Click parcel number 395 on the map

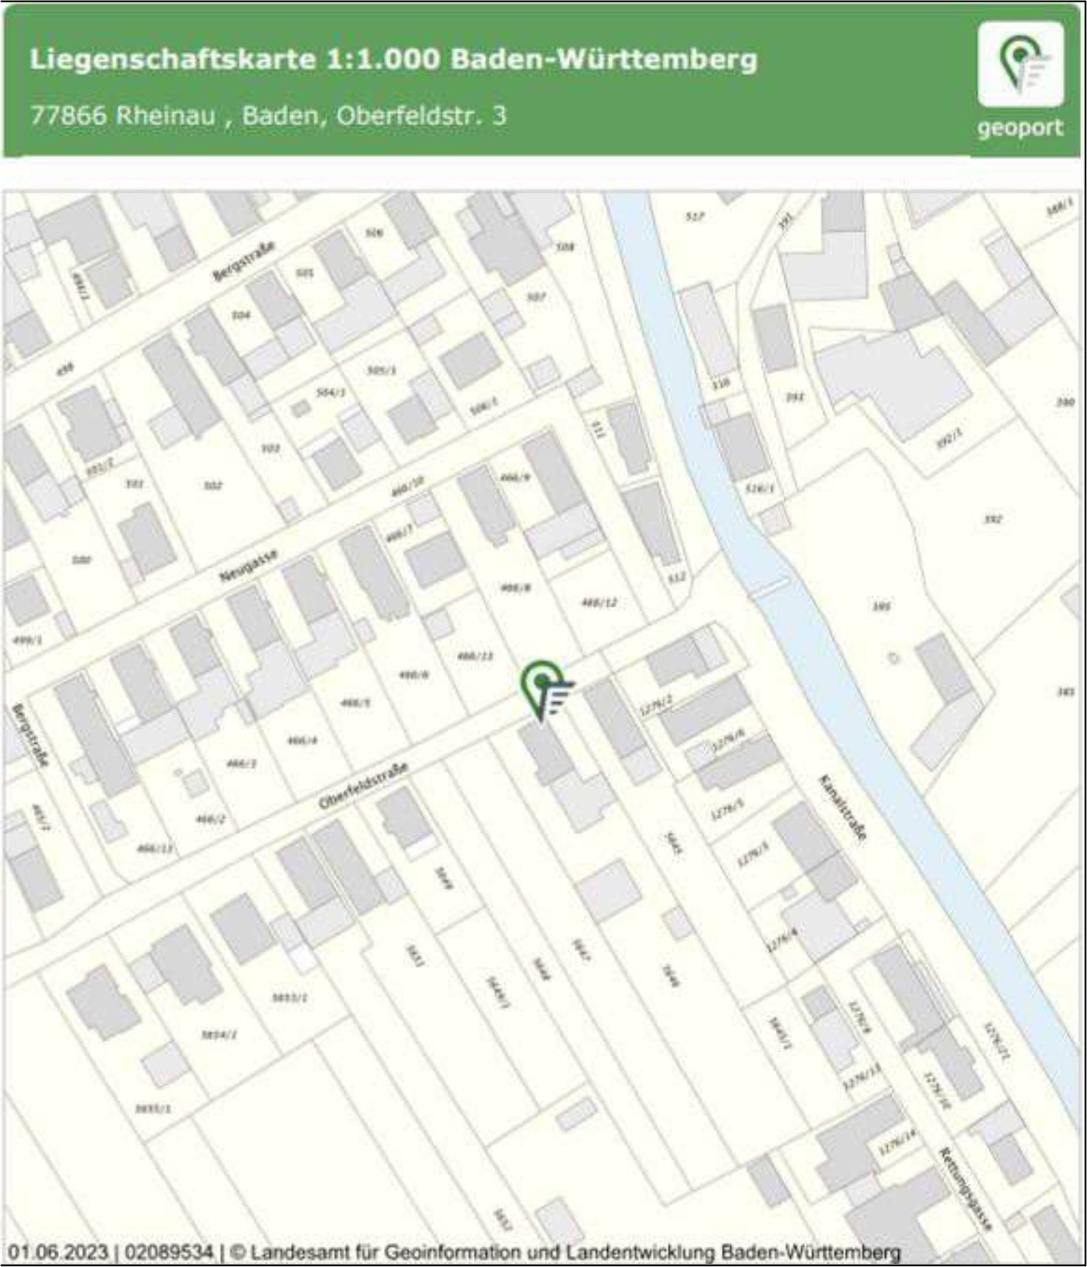[x=881, y=607]
